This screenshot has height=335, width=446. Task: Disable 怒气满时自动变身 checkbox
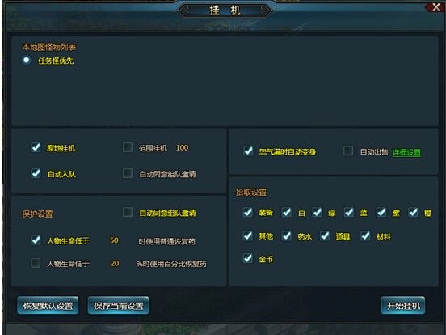[248, 151]
